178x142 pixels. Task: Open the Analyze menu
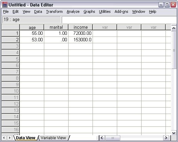click(73, 11)
